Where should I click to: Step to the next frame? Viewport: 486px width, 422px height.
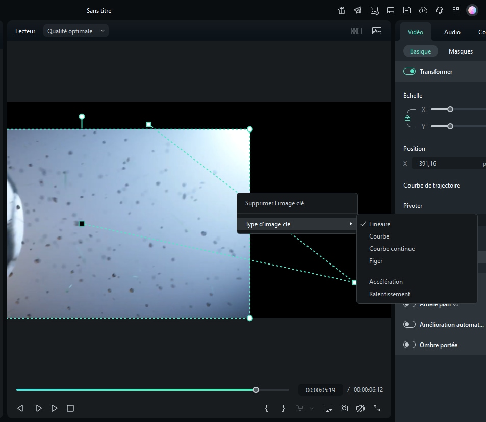tap(38, 408)
